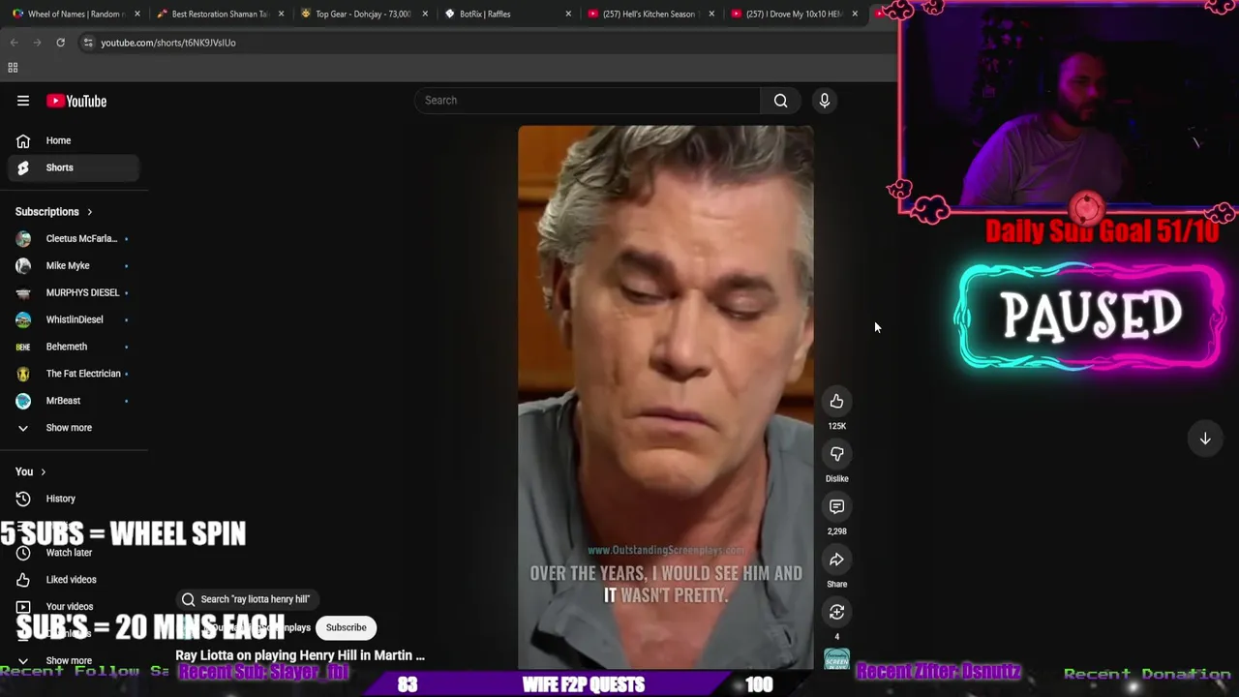Expand Show more under subscriptions list
Screen dimensions: 1239x697
pos(74,428)
